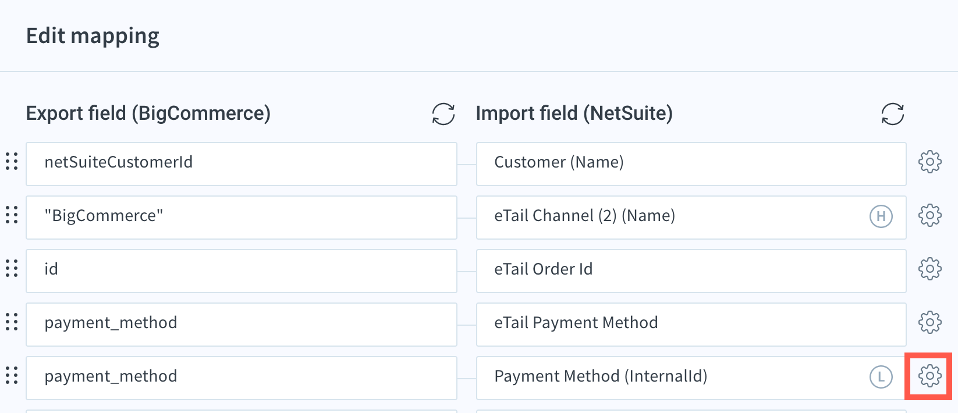Refresh the Import field (NetSuite) list

pyautogui.click(x=893, y=113)
